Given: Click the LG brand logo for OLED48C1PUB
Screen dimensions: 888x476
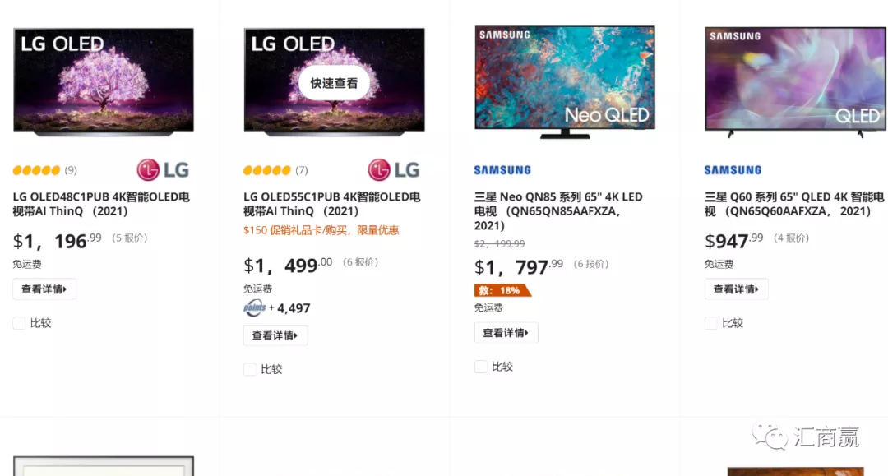Looking at the screenshot, I should [163, 170].
